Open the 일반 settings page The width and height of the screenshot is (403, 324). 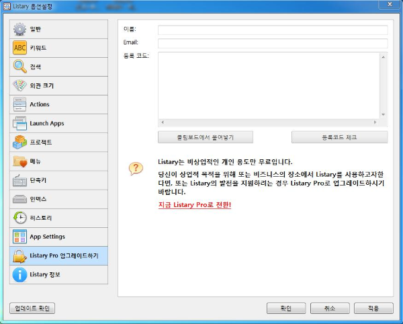point(58,29)
